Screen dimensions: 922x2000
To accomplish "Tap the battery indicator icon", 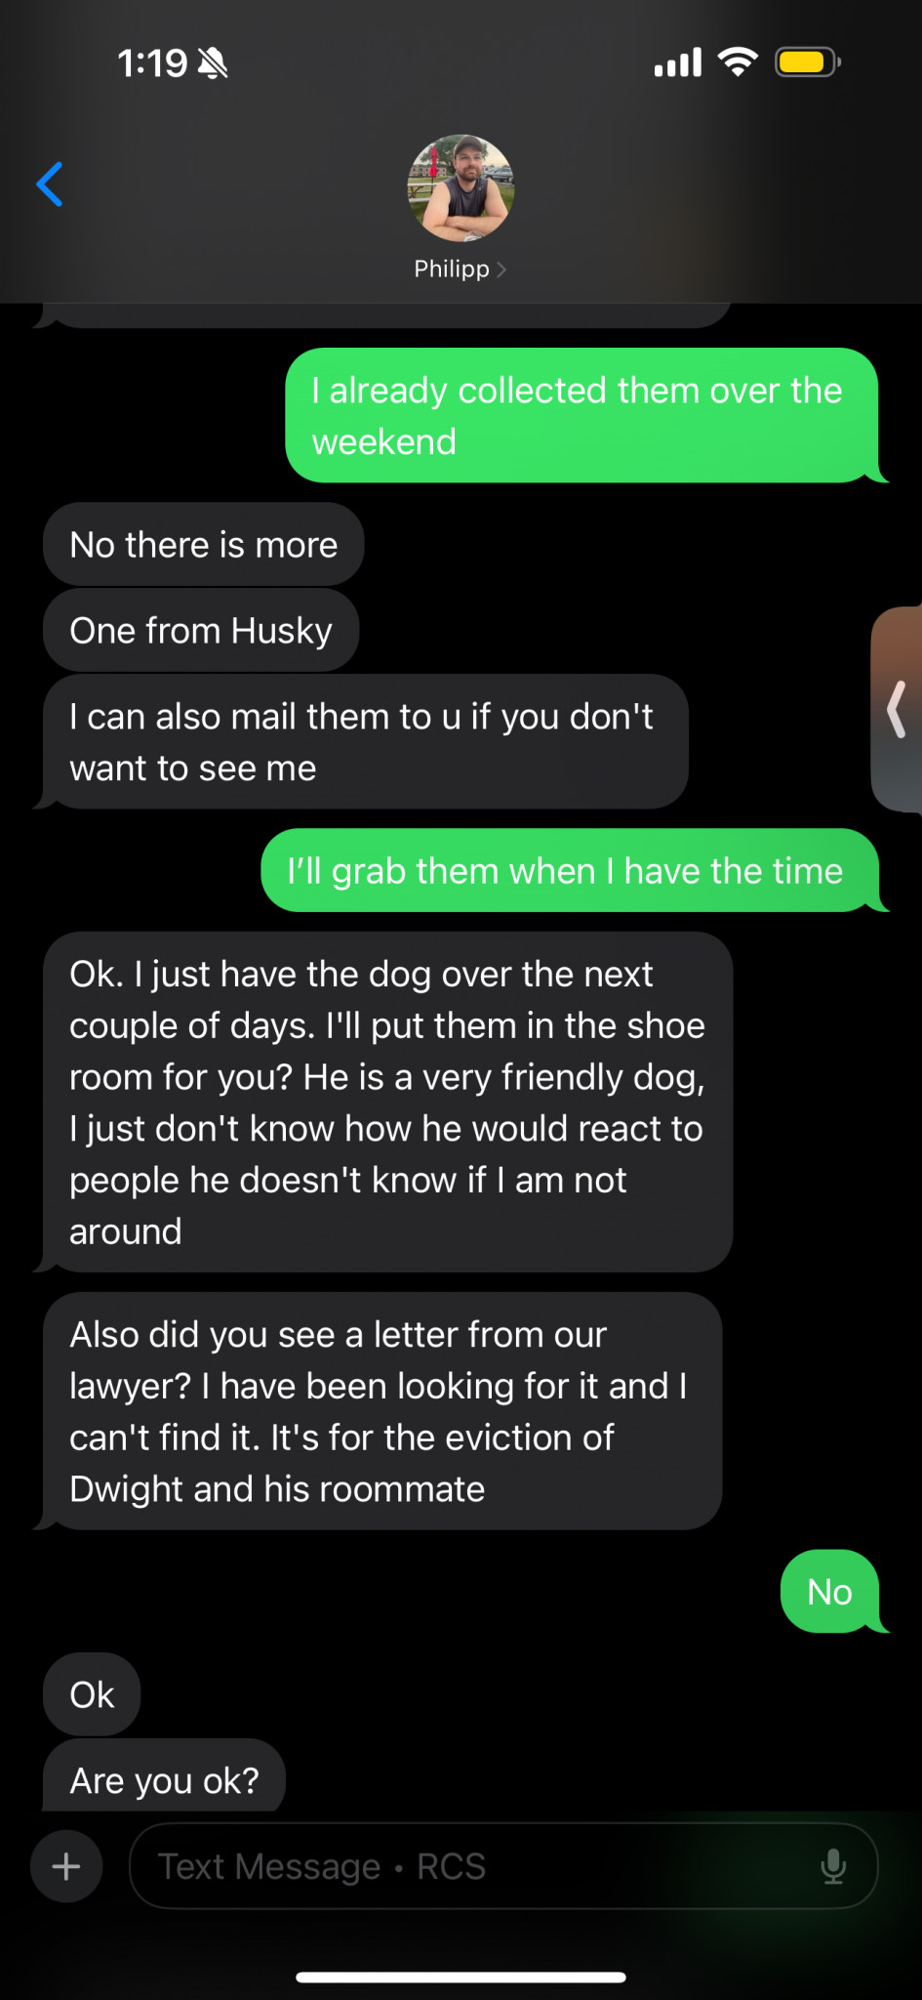I will (808, 62).
